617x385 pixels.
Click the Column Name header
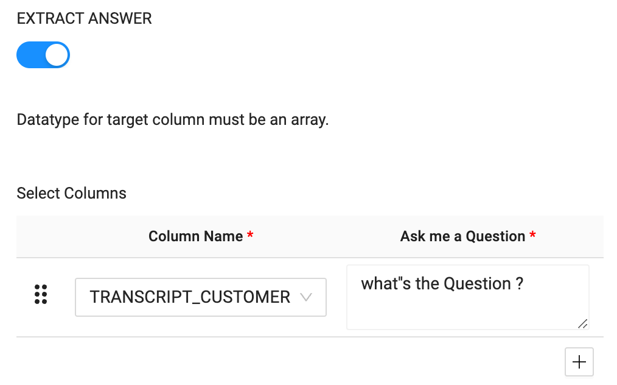click(195, 236)
